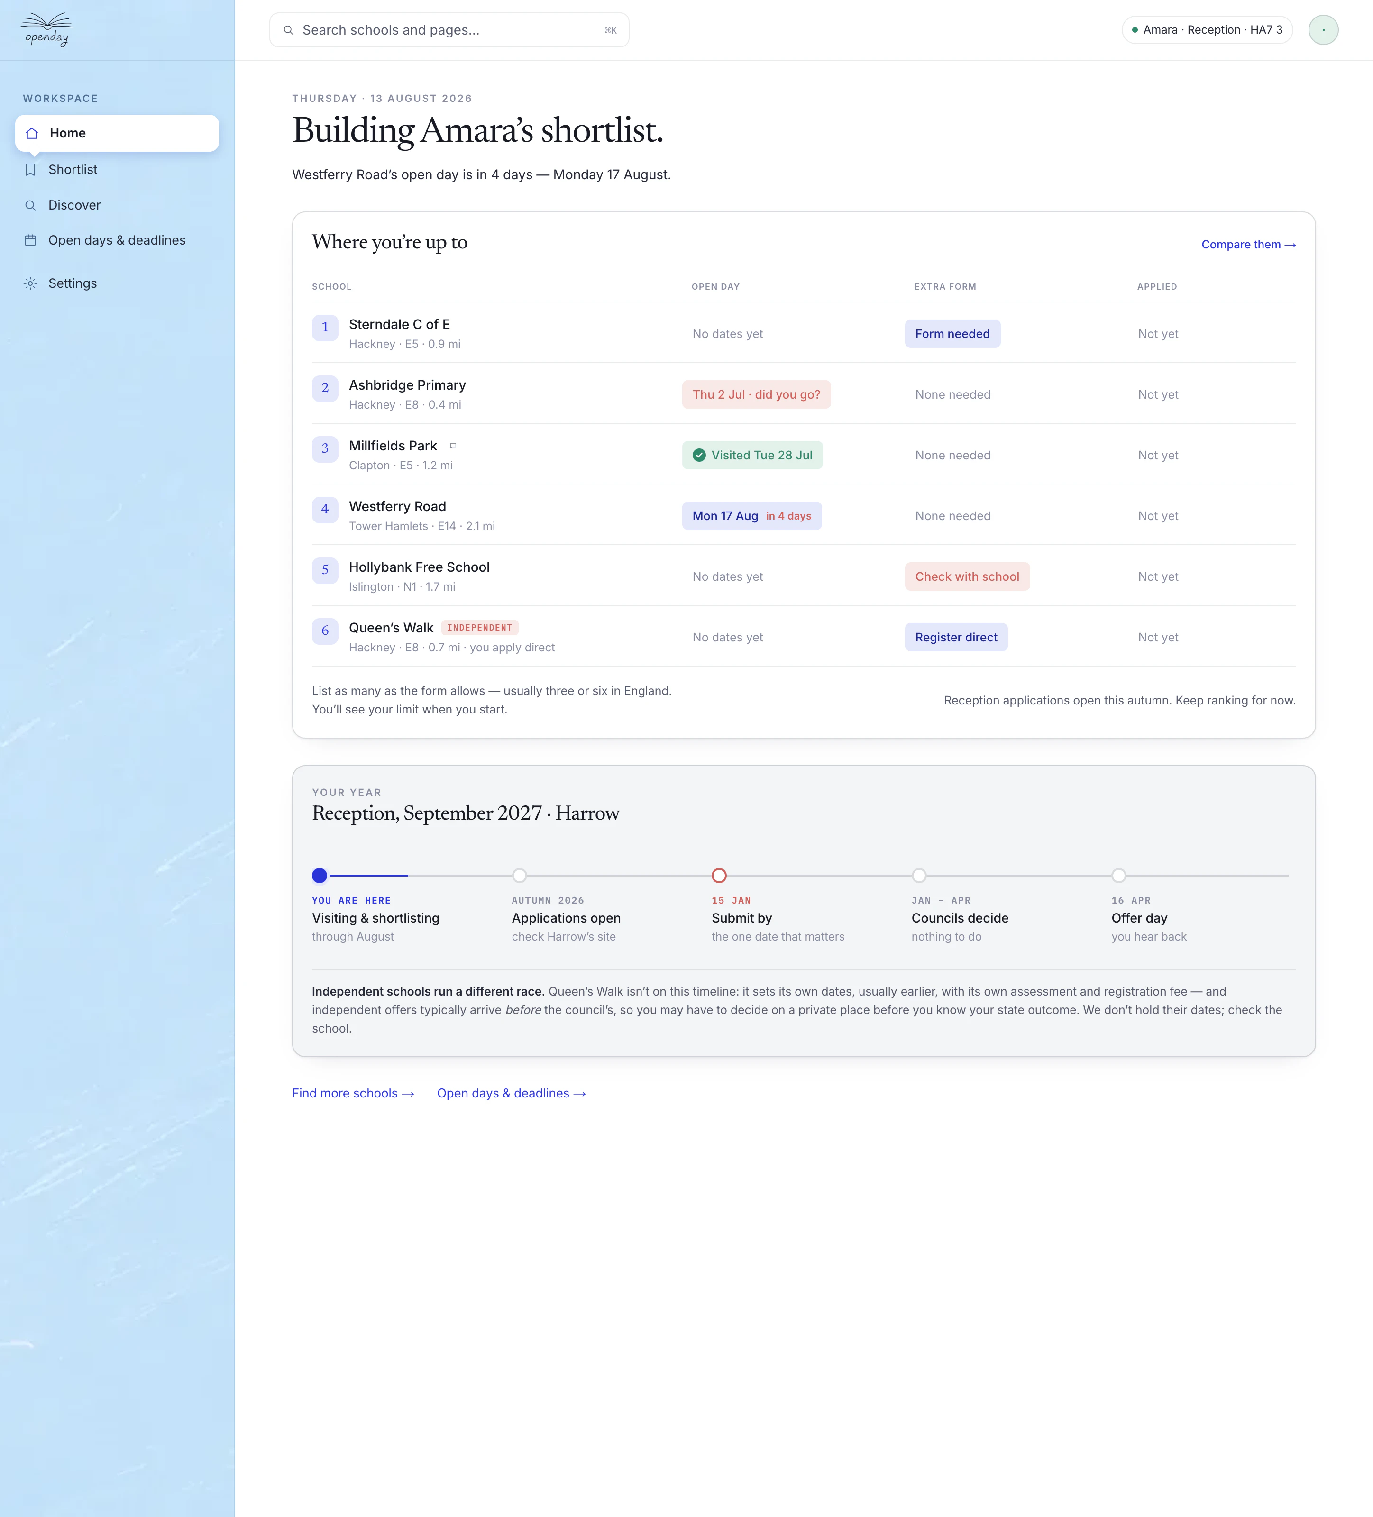
Task: Click the Compare them link
Action: tap(1248, 245)
